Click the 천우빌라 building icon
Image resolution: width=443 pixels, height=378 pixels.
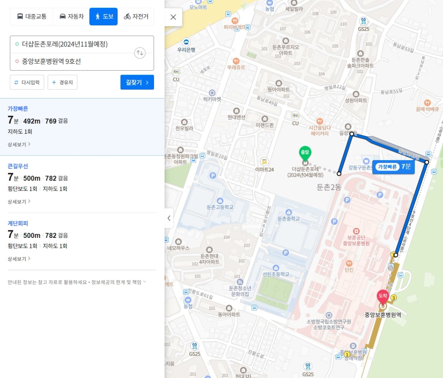184,122
